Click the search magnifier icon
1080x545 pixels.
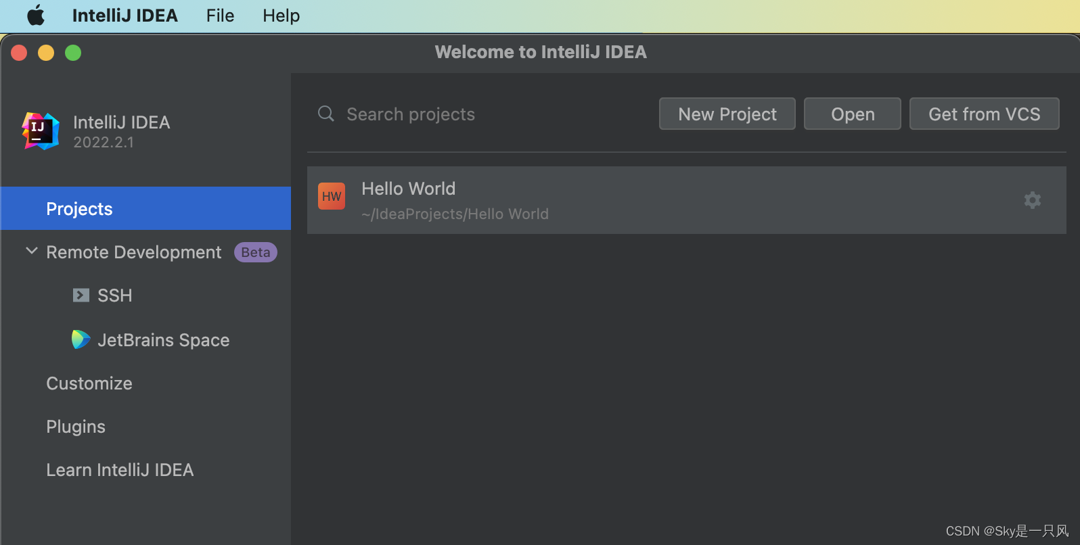point(326,114)
